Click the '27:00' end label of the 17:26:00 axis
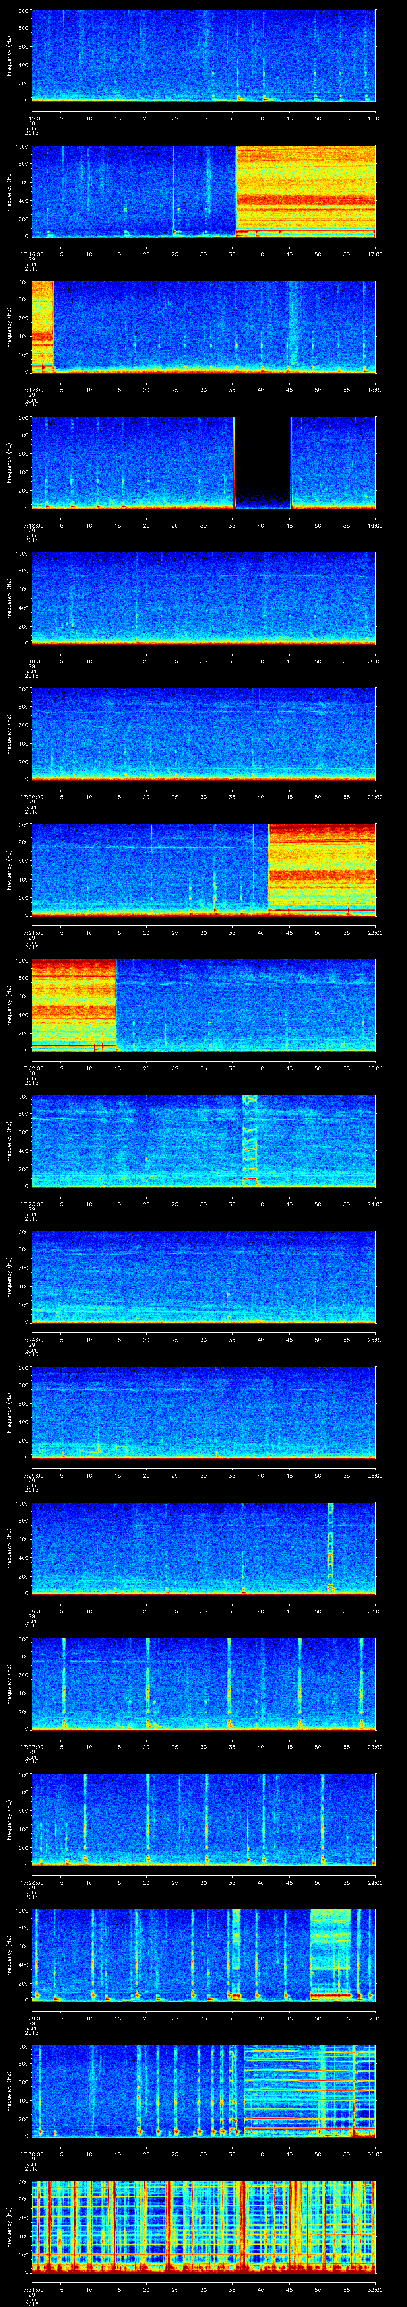Screen dimensions: 407x2307 [x=375, y=1611]
